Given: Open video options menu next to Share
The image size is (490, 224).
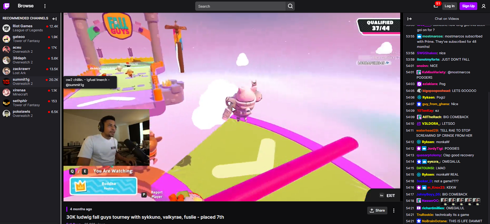Looking at the screenshot, I should pyautogui.click(x=394, y=211).
